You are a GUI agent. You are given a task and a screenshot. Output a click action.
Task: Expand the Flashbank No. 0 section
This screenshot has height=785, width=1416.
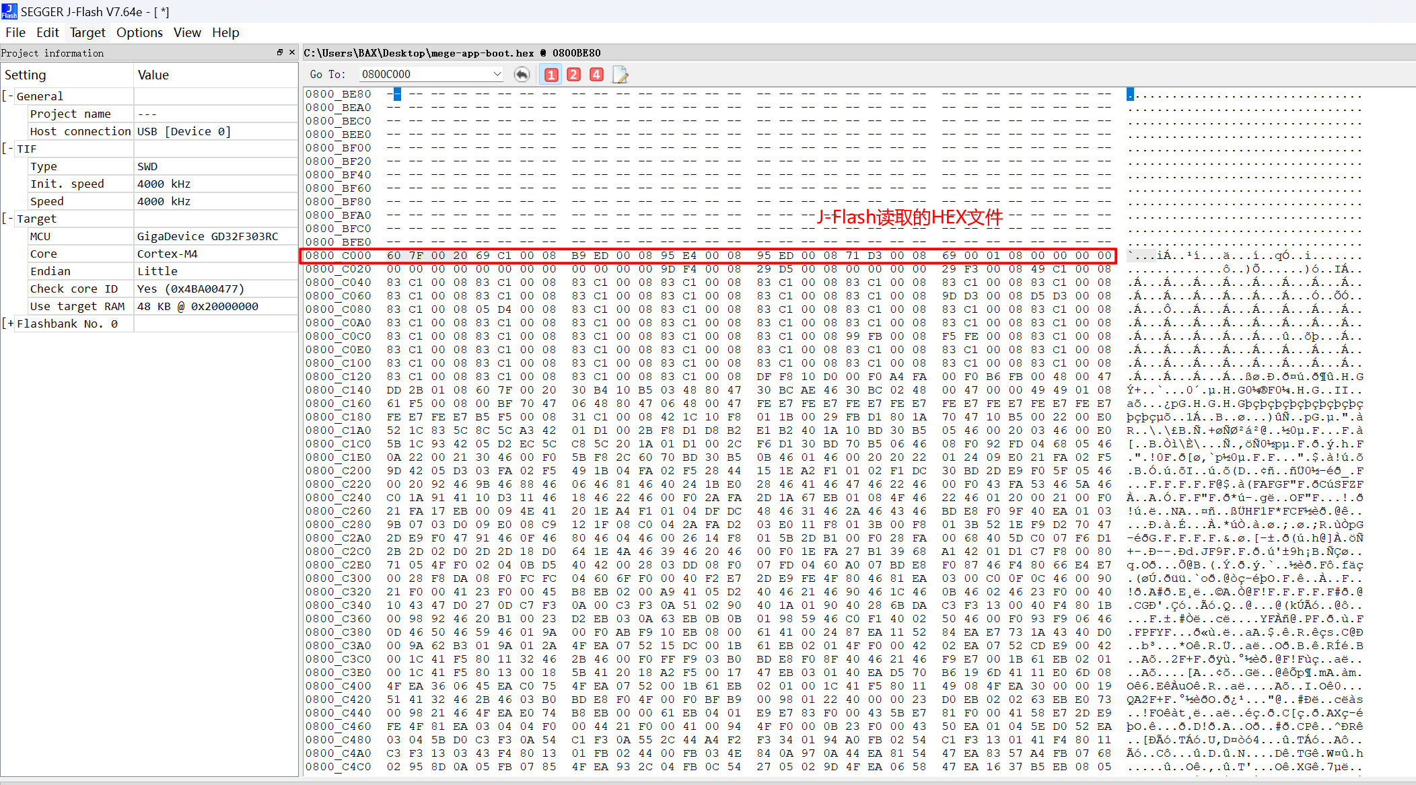pos(7,324)
